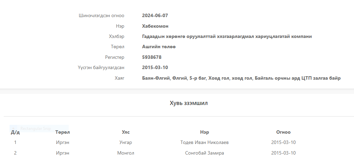Select shareholder Сонгобай Замира
The height and width of the screenshot is (159, 354).
[204, 153]
